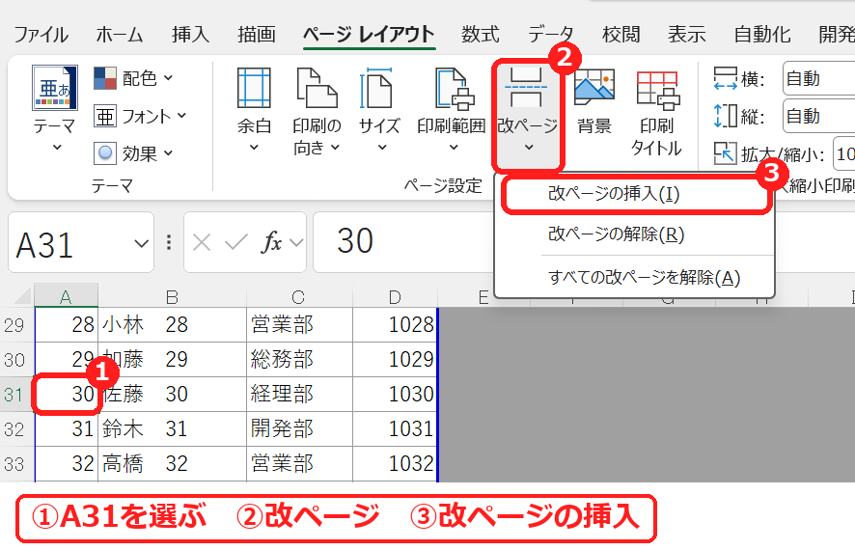Viewport: 855px width, 550px height.
Task: Switch to the 描画 tab
Action: coord(257,35)
